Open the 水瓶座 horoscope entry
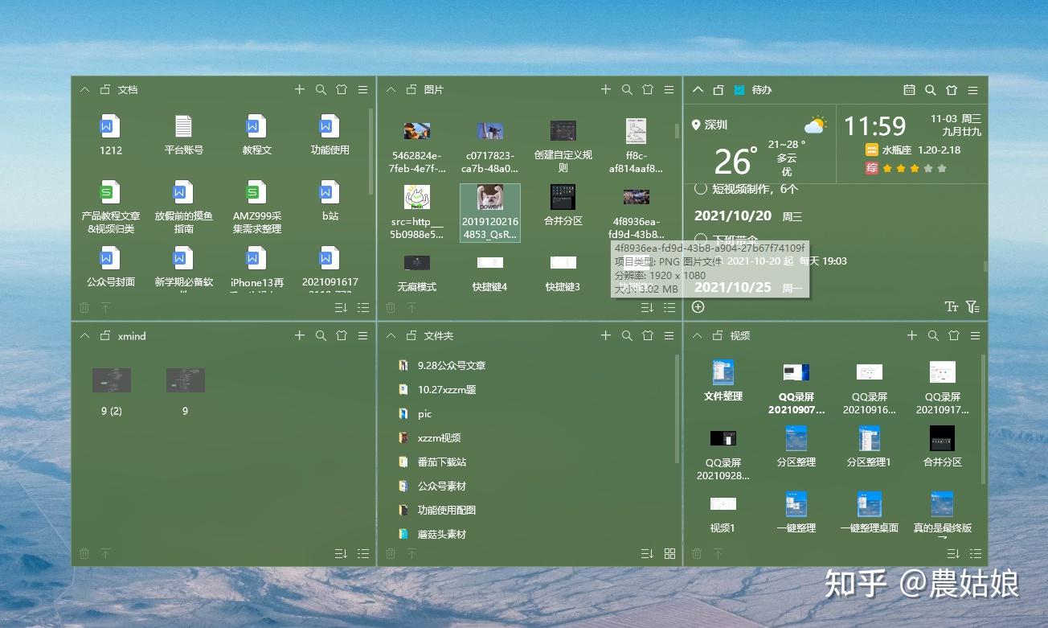The height and width of the screenshot is (628, 1048). (912, 150)
